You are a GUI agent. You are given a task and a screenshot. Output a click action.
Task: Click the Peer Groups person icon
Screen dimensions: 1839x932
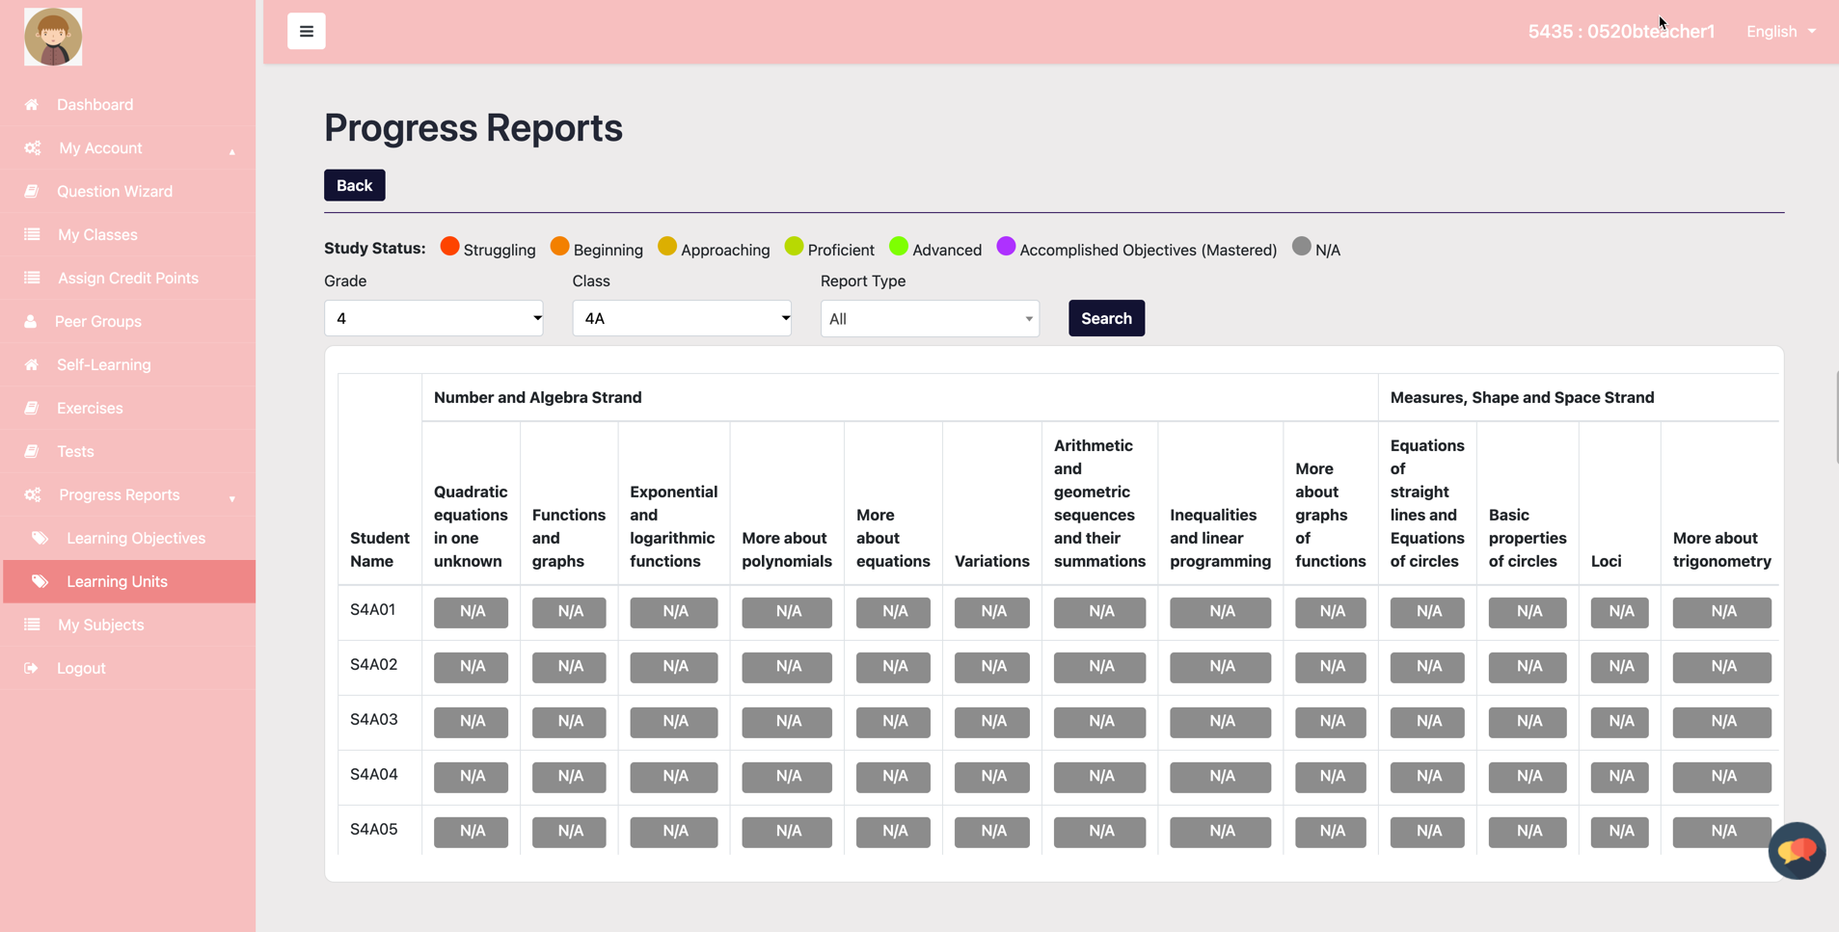pyautogui.click(x=31, y=321)
